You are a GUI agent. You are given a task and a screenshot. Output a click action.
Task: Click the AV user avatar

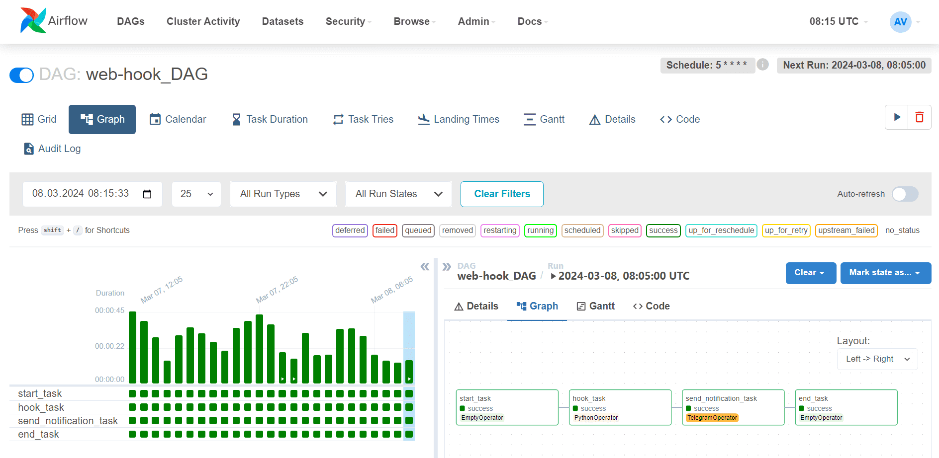point(900,22)
